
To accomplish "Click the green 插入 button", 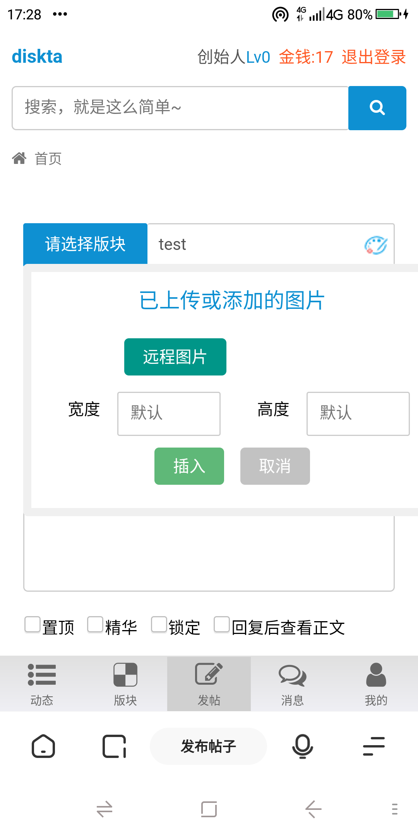I will click(189, 466).
